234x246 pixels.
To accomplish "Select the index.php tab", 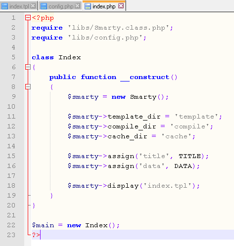I will coord(104,6).
